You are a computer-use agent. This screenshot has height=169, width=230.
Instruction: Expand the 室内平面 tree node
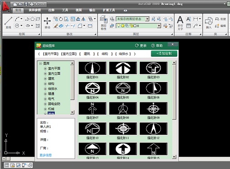[45, 69]
